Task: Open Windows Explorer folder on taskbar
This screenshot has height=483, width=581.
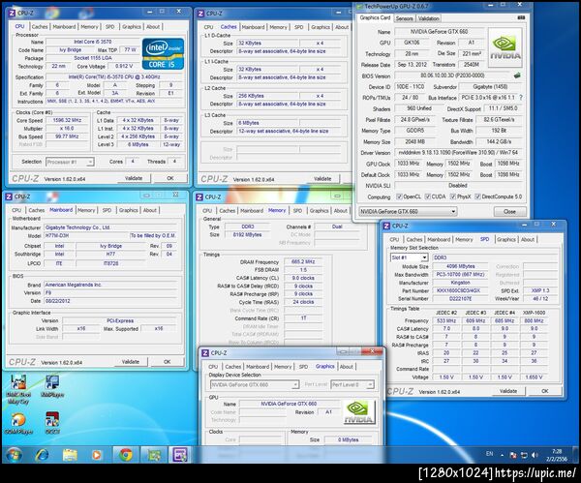Action: (70, 455)
